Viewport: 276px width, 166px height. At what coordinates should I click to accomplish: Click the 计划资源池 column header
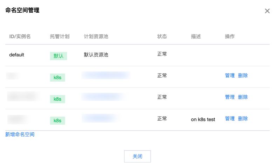pyautogui.click(x=96, y=36)
